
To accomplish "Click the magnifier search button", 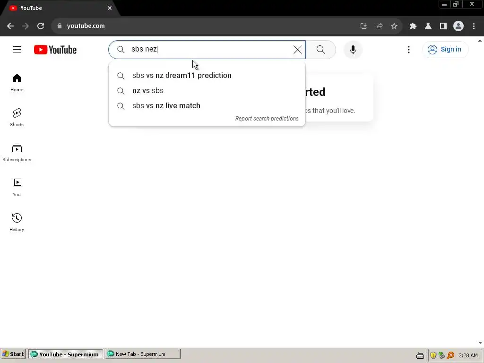I will point(321,49).
